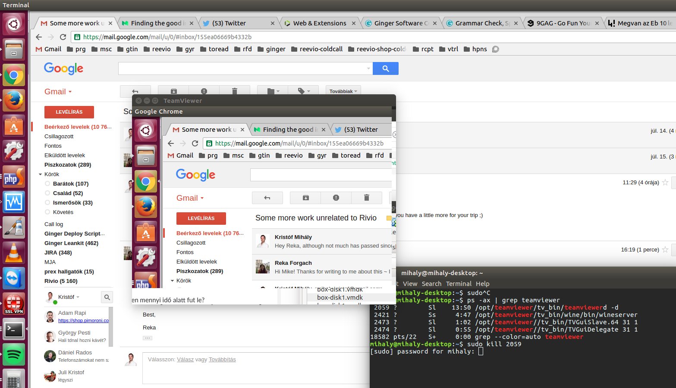
Task: Open the SSL VPN launcher icon
Action: point(14,304)
